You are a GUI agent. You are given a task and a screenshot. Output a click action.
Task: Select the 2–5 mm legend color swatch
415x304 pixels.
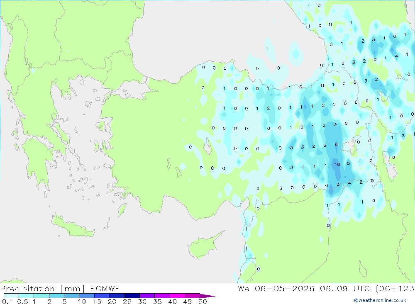click(56, 296)
